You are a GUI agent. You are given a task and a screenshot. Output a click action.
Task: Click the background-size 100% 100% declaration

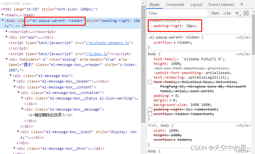coord(183,105)
